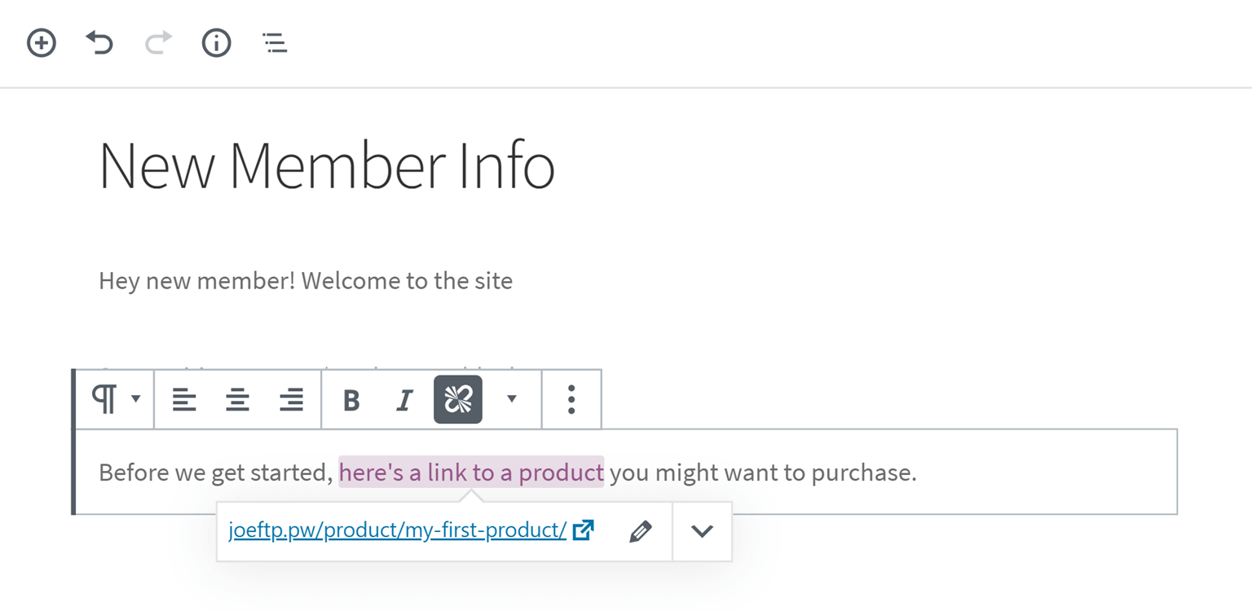The height and width of the screenshot is (611, 1252).
Task: Click the paragraph block type icon
Action: [104, 399]
